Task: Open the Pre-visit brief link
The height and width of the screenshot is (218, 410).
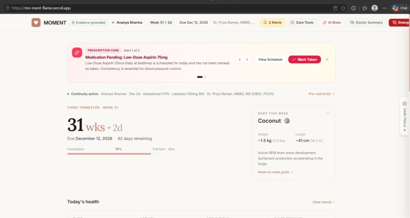Action: click(x=321, y=94)
